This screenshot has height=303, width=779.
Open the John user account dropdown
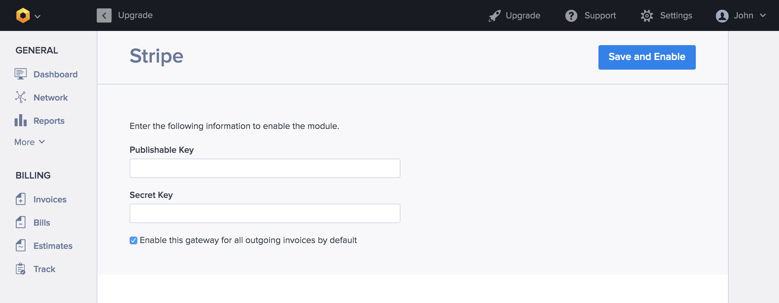[x=741, y=15]
